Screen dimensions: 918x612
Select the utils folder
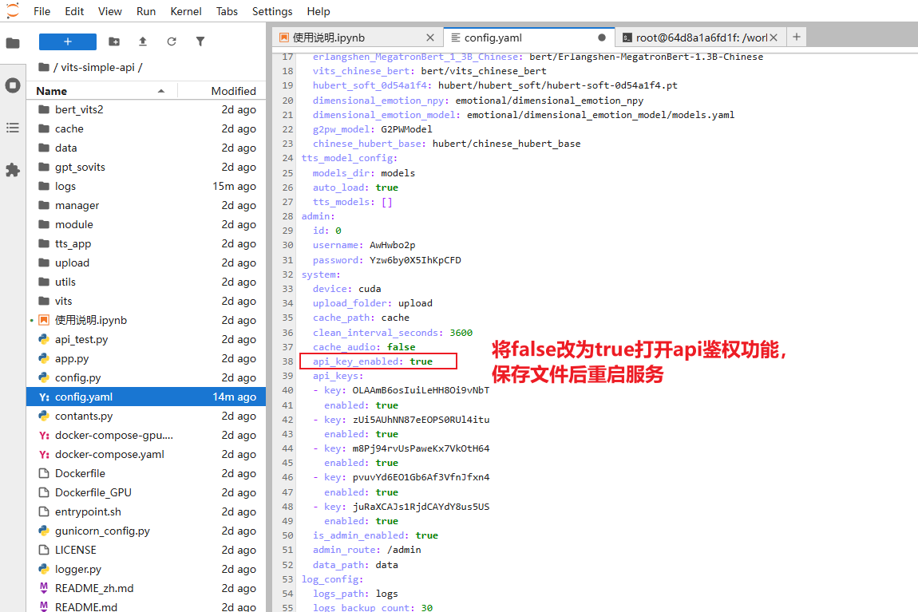pos(146,282)
